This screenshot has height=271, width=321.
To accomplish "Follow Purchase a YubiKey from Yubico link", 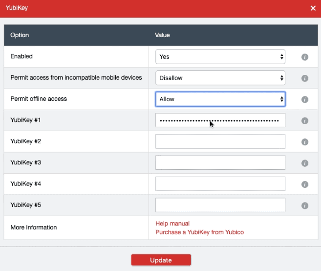I will point(200,232).
